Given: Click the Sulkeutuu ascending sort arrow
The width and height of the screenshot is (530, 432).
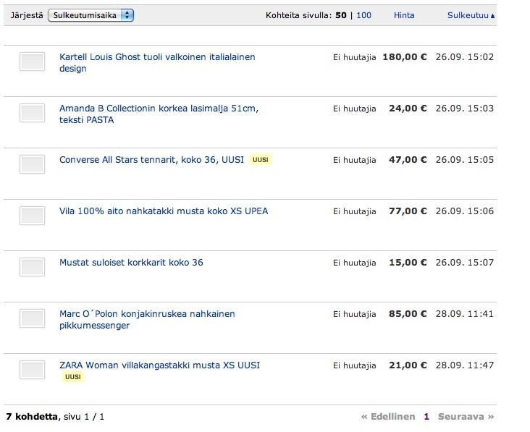Looking at the screenshot, I should pos(493,16).
